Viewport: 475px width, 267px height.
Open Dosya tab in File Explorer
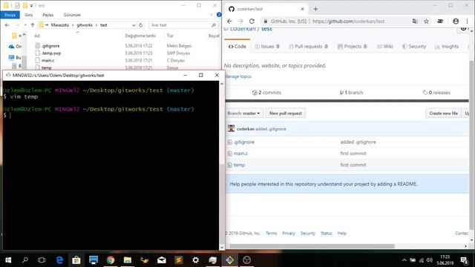coord(10,15)
